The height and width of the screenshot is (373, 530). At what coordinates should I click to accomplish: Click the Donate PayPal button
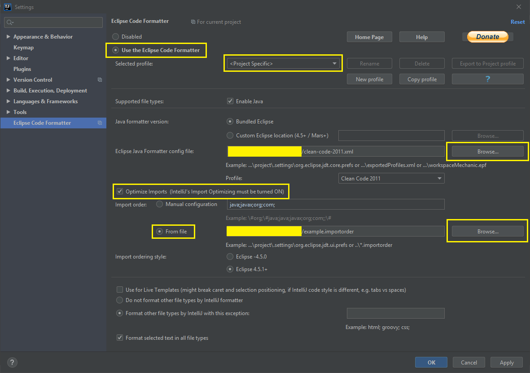point(487,37)
